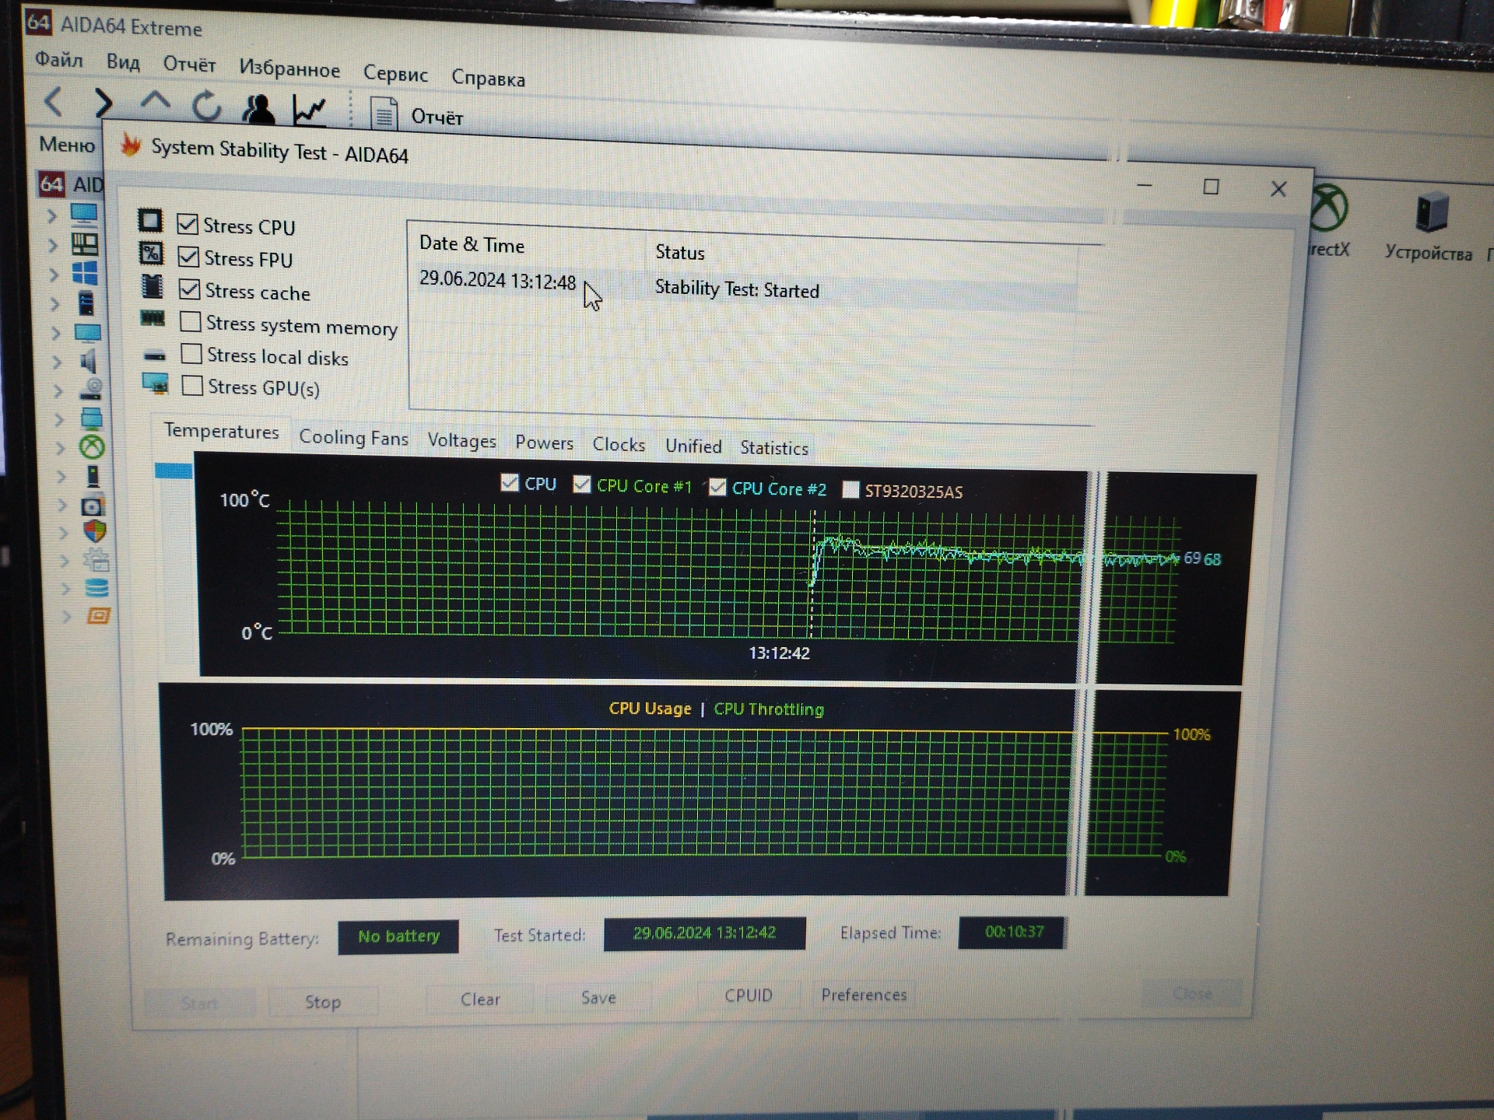
Task: Click the Clear button
Action: [x=480, y=999]
